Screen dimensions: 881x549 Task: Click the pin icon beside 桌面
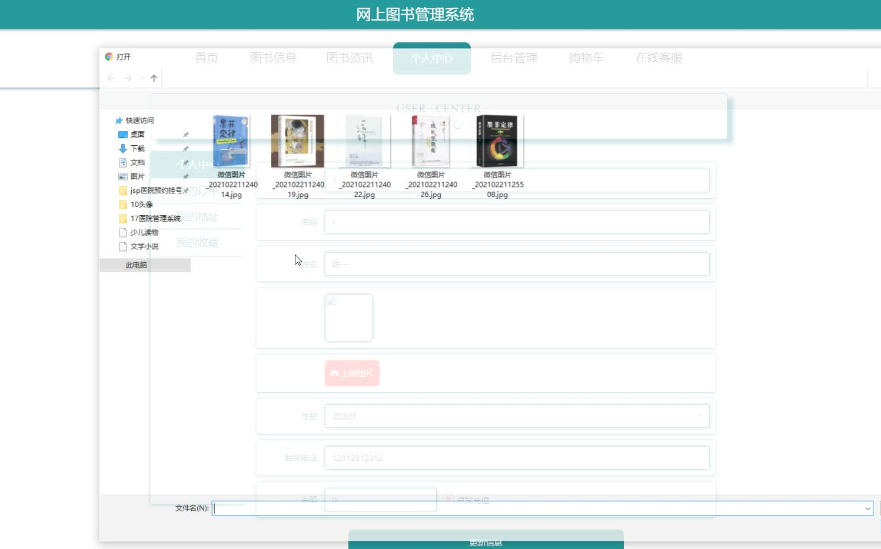click(x=186, y=135)
